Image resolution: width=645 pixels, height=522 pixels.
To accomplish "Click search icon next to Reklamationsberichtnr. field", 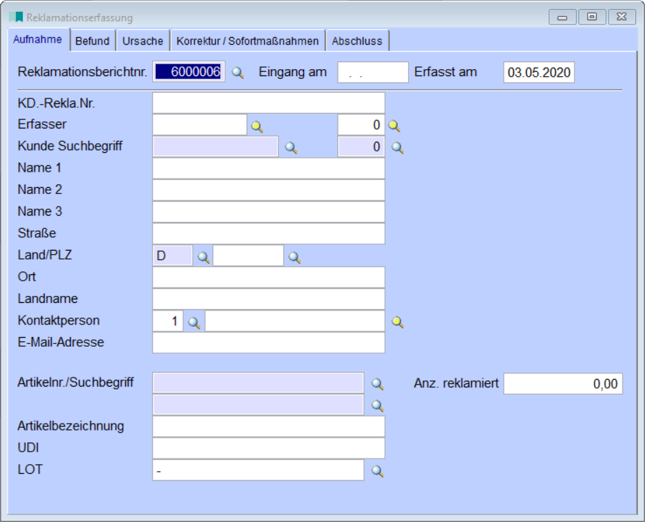I will pos(238,73).
